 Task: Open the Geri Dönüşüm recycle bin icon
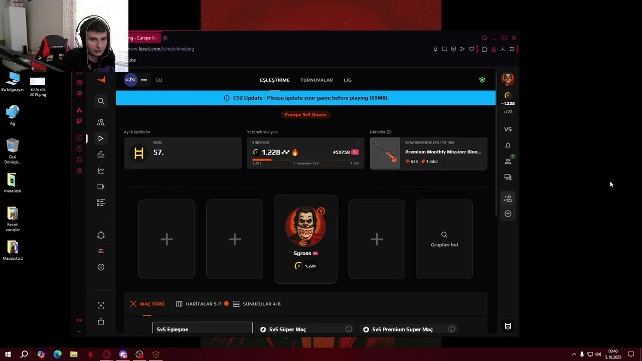(13, 152)
